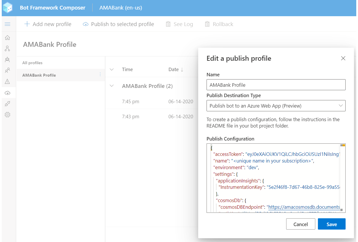Image resolution: width=358 pixels, height=242 pixels.
Task: Open the User Input sidebar icon
Action: pos(7,71)
